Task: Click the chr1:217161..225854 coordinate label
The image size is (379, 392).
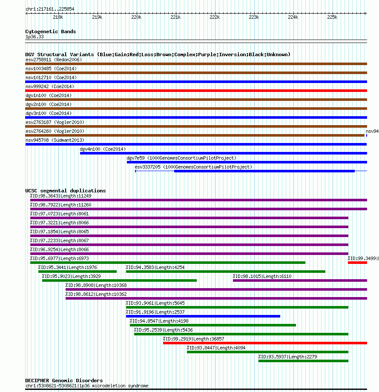Action: pyautogui.click(x=50, y=9)
